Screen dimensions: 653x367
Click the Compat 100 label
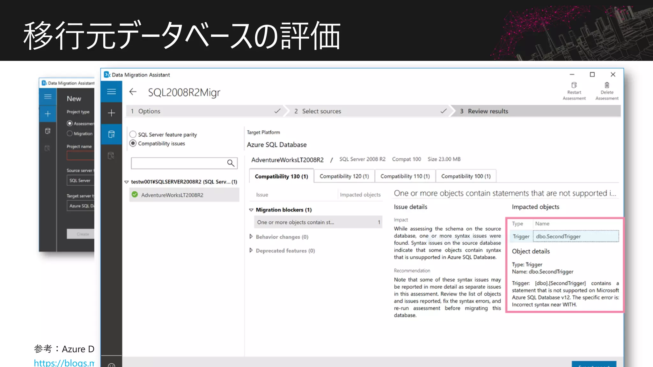pyautogui.click(x=407, y=159)
